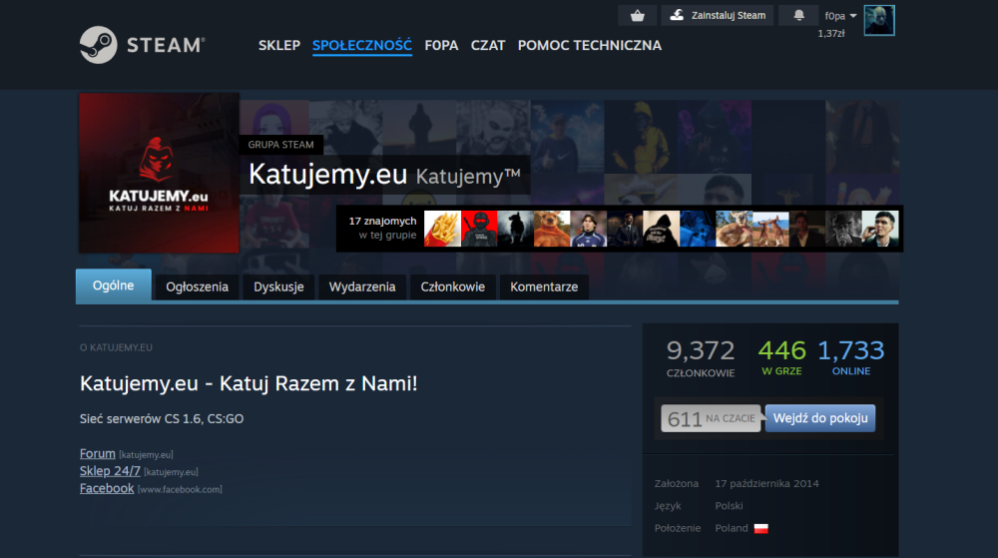This screenshot has height=558, width=998.
Task: Switch to the Dyskusje tab
Action: point(278,286)
